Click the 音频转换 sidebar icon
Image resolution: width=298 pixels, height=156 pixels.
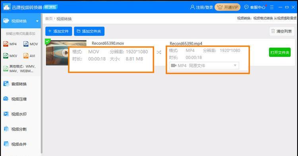(6, 84)
